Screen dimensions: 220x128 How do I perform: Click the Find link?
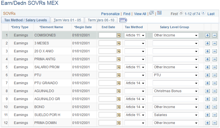pyautogui.click(x=127, y=14)
